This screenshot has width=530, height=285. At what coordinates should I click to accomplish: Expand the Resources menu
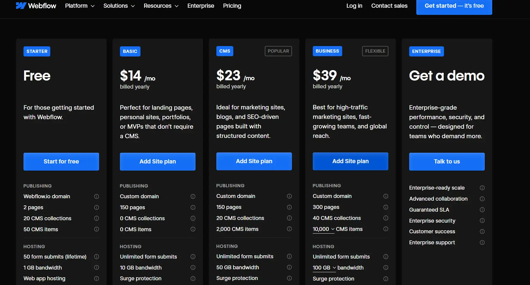coord(161,6)
